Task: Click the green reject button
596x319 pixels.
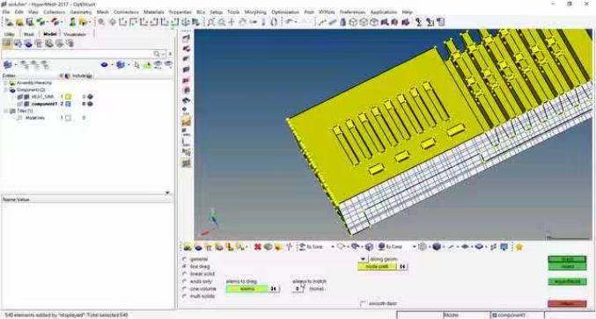Action: coord(567,266)
